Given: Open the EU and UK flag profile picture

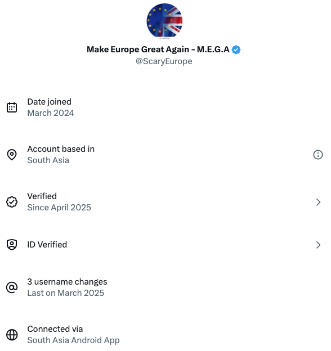Looking at the screenshot, I should [164, 21].
